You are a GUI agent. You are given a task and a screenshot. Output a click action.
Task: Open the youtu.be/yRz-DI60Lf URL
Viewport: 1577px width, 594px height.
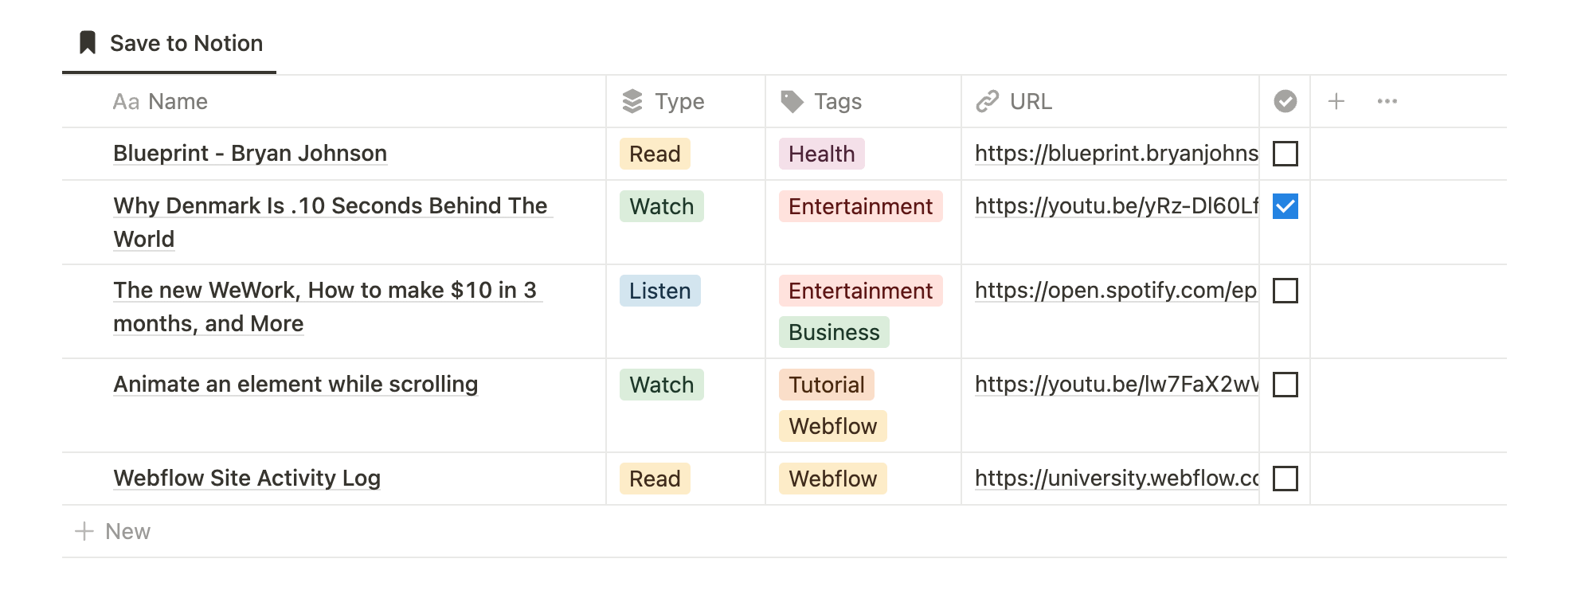(1117, 205)
